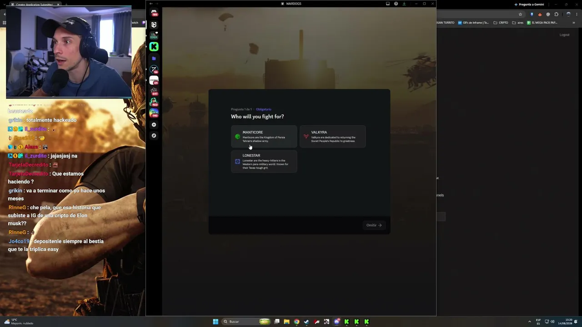Open the CRIPTO bookmarks folder
Image resolution: width=582 pixels, height=327 pixels.
[x=501, y=23]
